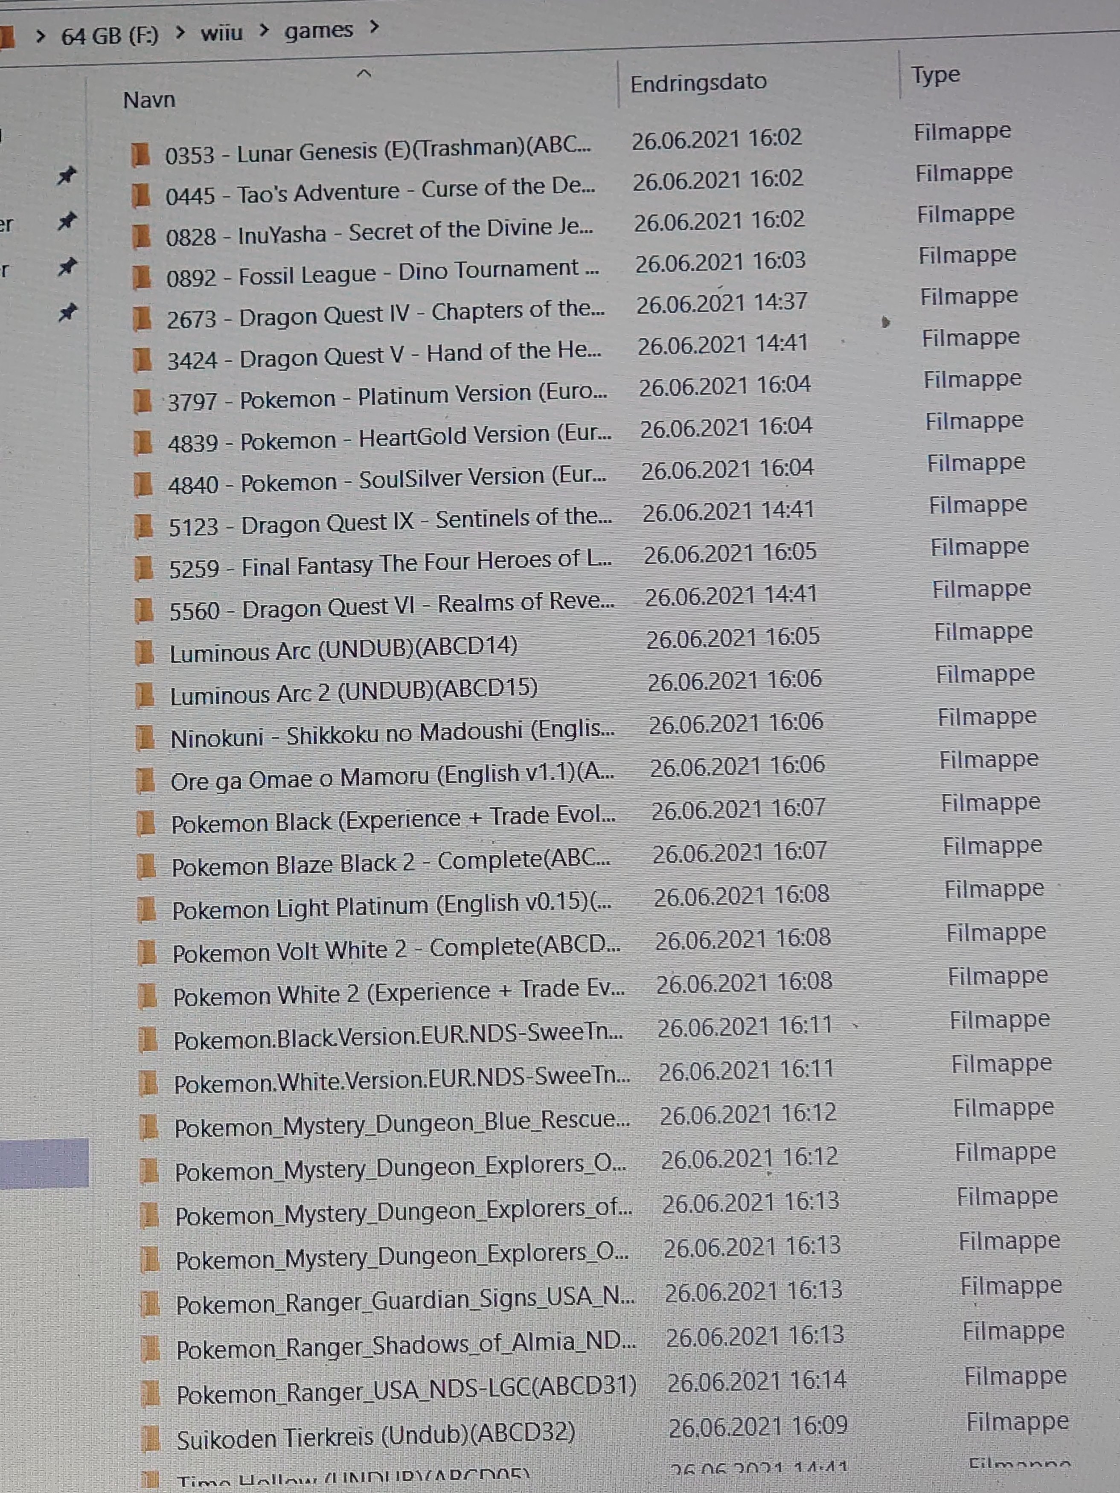Viewport: 1120px width, 1493px height.
Task: Click the sort arrow above Navn column
Action: (363, 73)
